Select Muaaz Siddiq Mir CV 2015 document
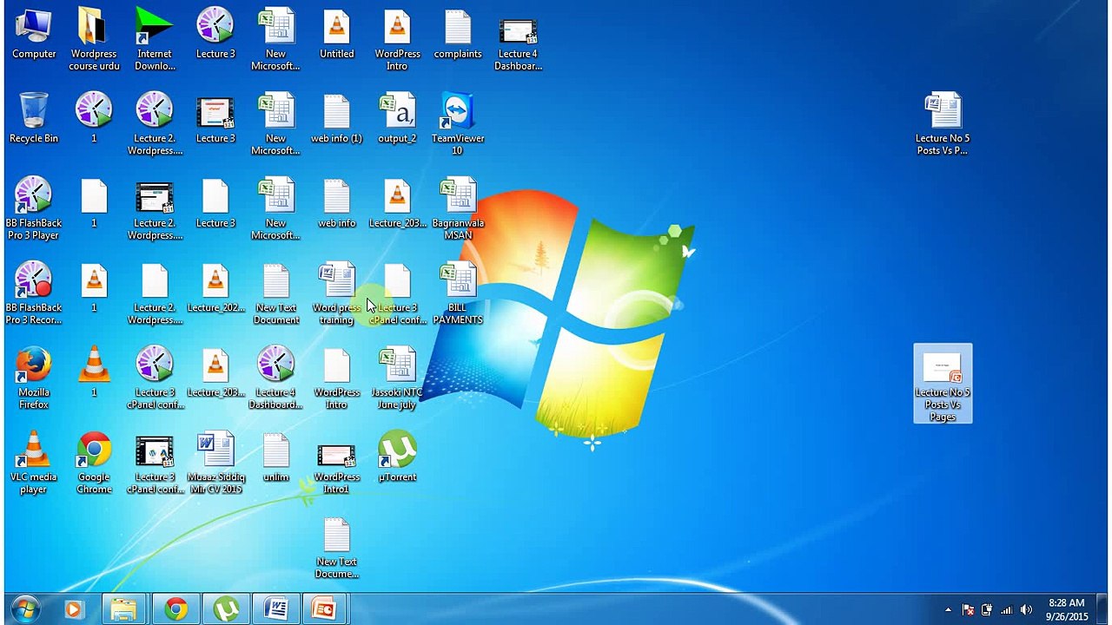The width and height of the screenshot is (1112, 625). (x=215, y=463)
